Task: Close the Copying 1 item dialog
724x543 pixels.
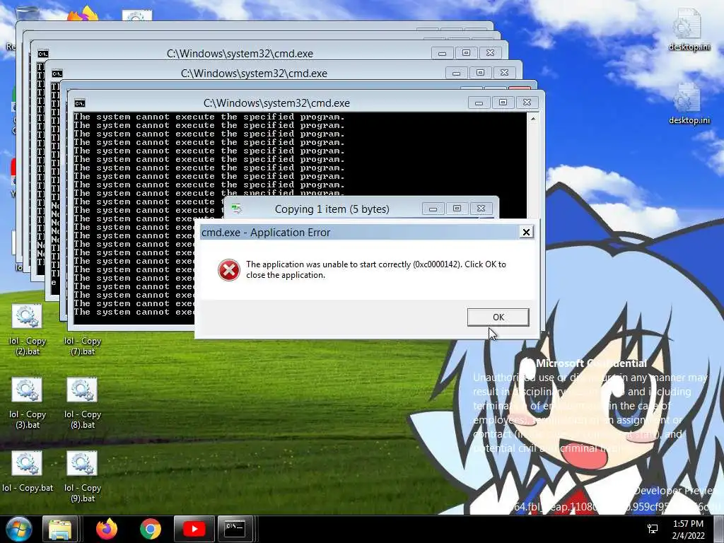Action: pos(481,209)
